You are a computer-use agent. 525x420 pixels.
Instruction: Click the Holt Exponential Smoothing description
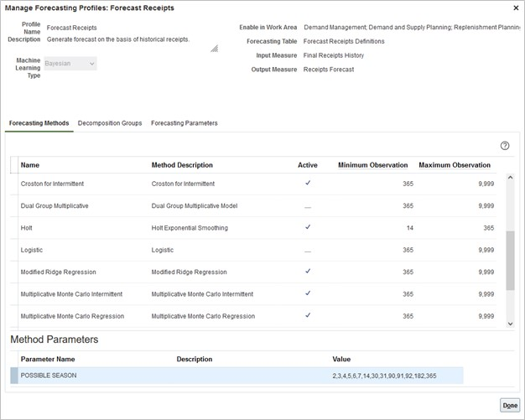point(190,228)
